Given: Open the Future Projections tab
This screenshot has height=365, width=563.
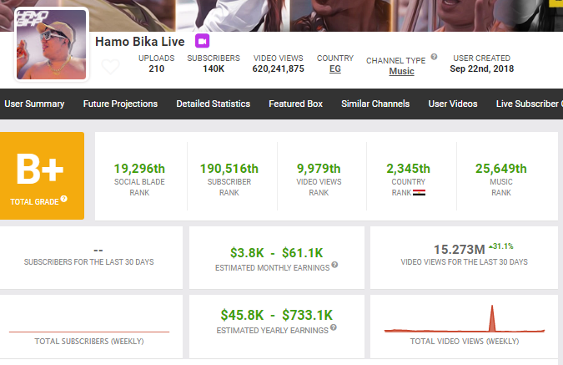Looking at the screenshot, I should click(x=120, y=104).
